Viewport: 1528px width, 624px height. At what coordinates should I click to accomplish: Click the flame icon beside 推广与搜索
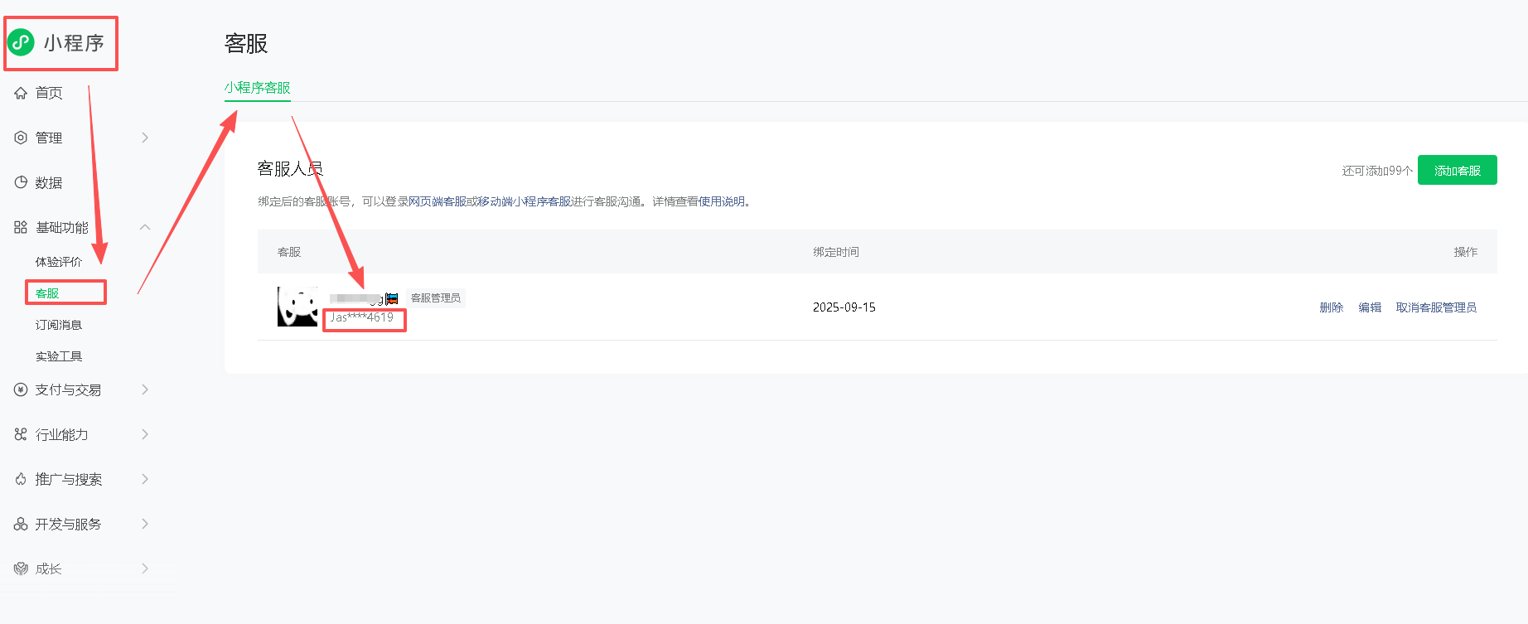tap(21, 479)
